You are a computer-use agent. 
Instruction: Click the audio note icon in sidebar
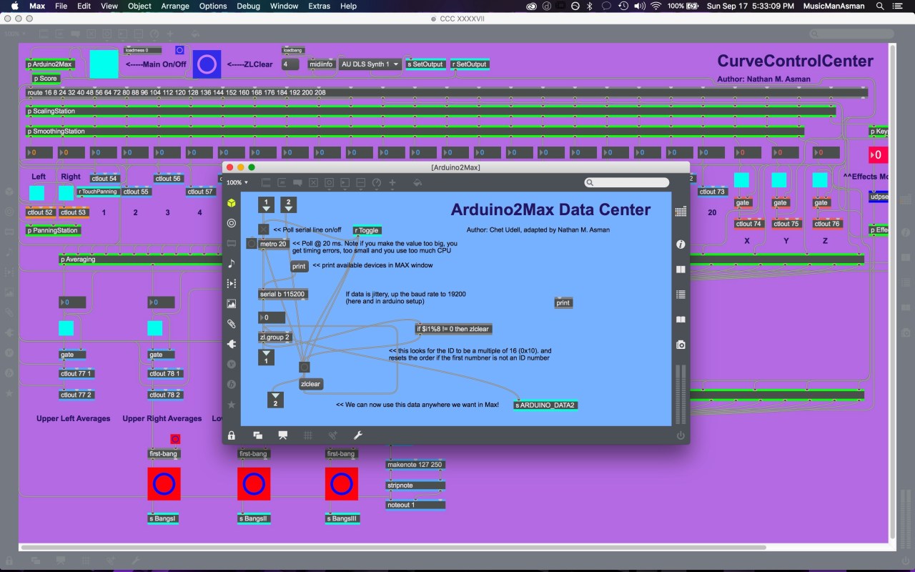point(231,264)
